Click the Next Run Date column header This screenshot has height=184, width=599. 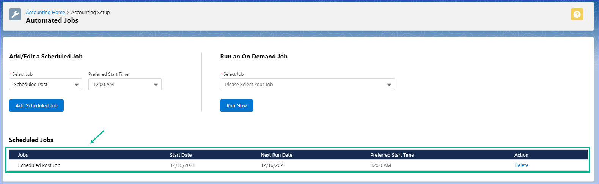(276, 155)
